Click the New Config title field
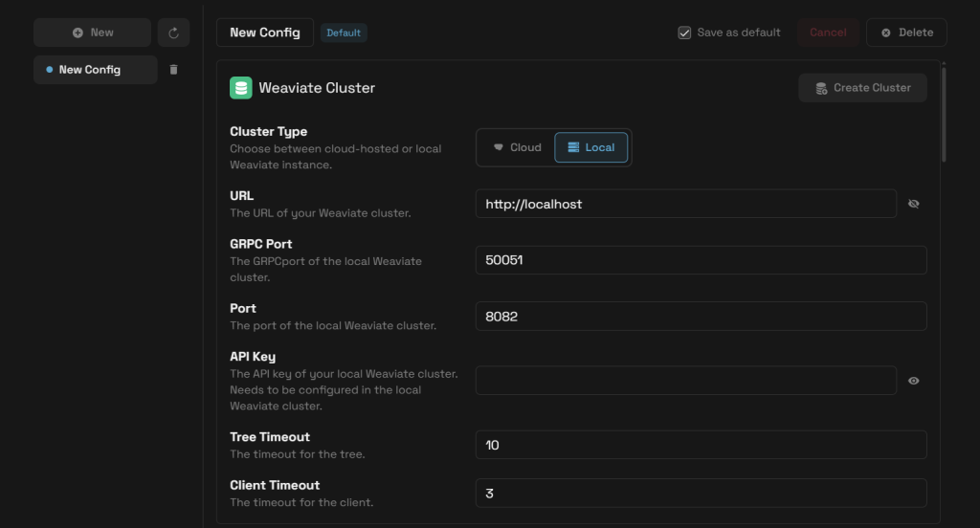Screen dimensions: 980x528 265,33
